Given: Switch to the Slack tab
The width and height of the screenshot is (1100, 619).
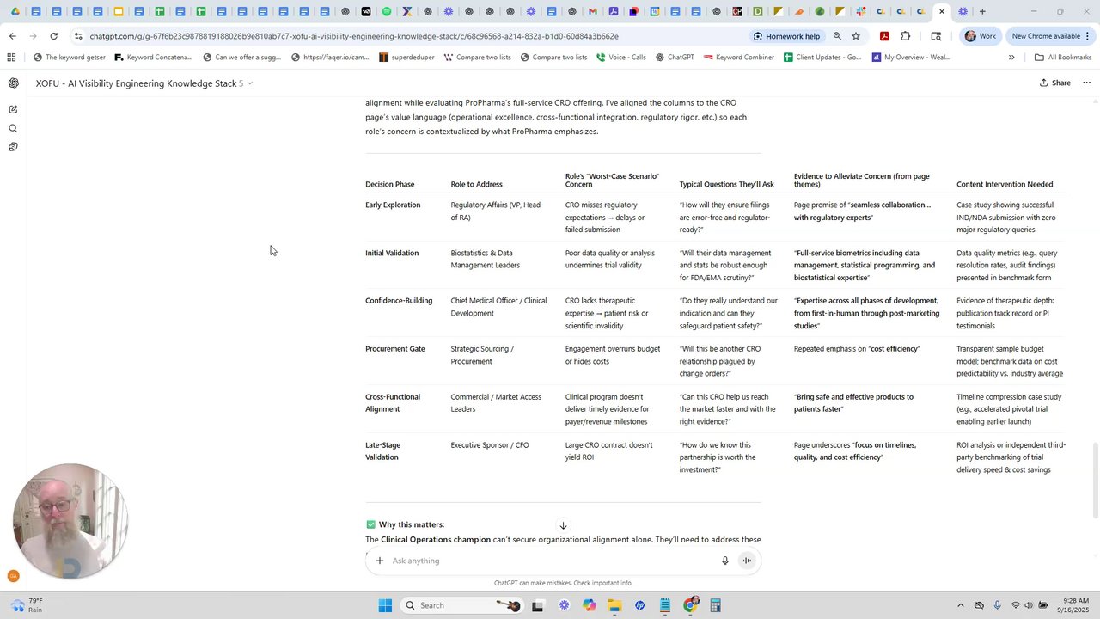Looking at the screenshot, I should tap(860, 11).
